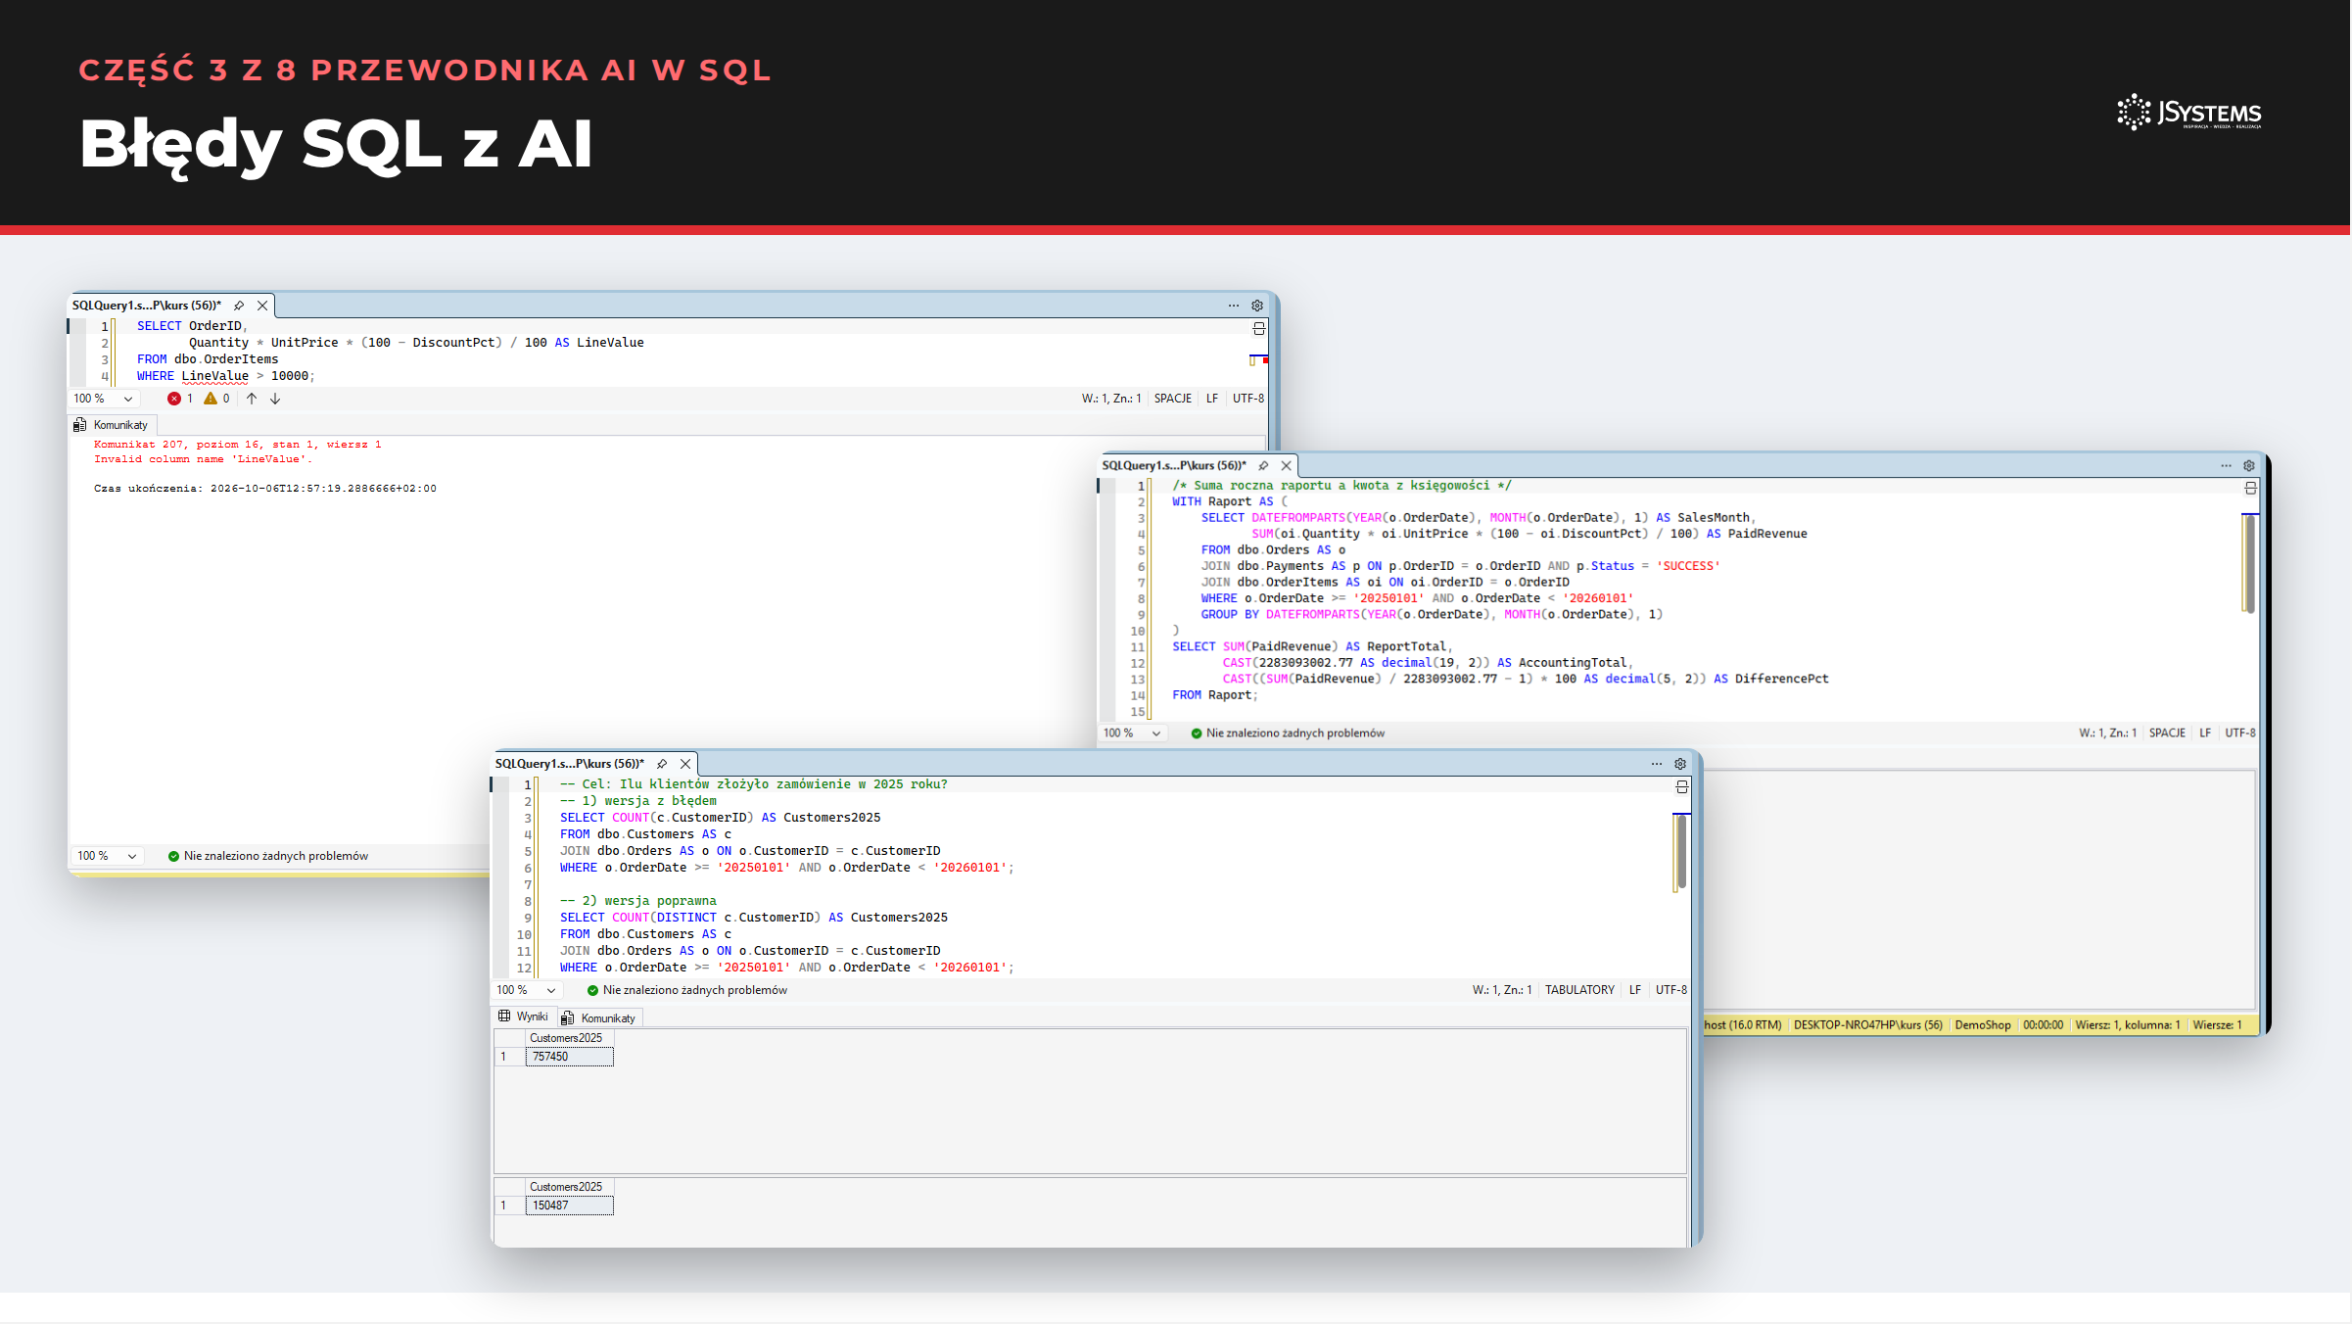The width and height of the screenshot is (2352, 1324).
Task: Open the ellipsis menu in the right-hand Raport window
Action: pyautogui.click(x=2226, y=466)
